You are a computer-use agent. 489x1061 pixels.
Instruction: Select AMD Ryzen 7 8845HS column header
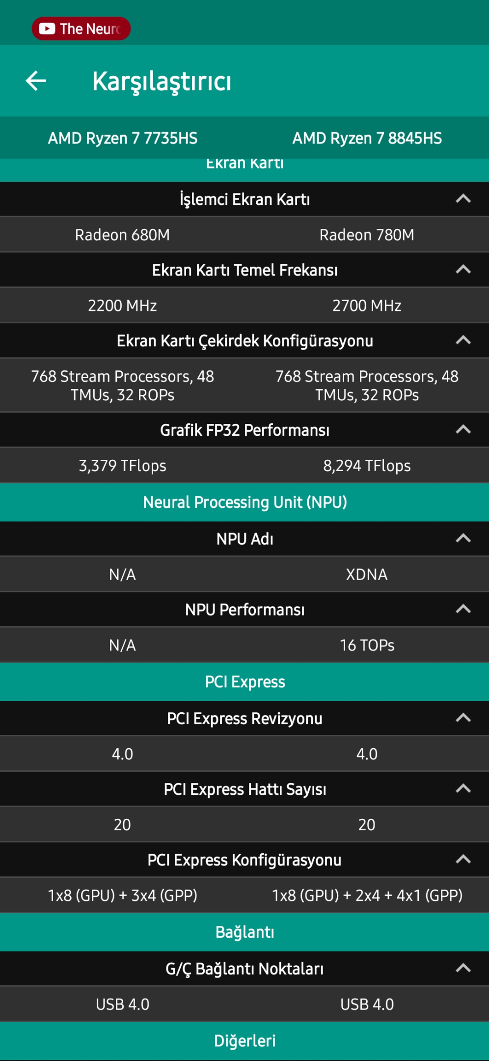(367, 138)
